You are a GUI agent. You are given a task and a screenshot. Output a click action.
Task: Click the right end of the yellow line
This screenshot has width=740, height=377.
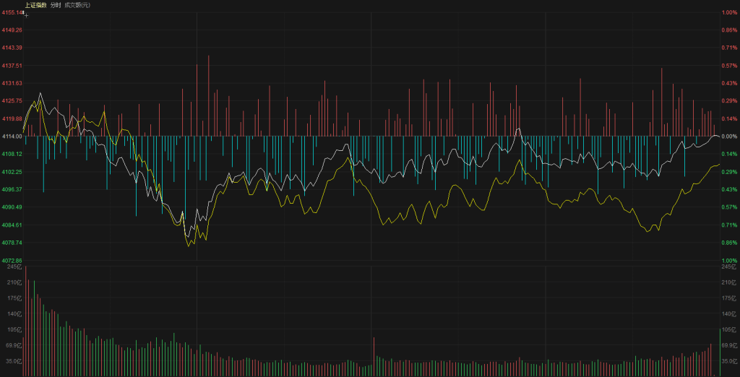[x=718, y=165]
